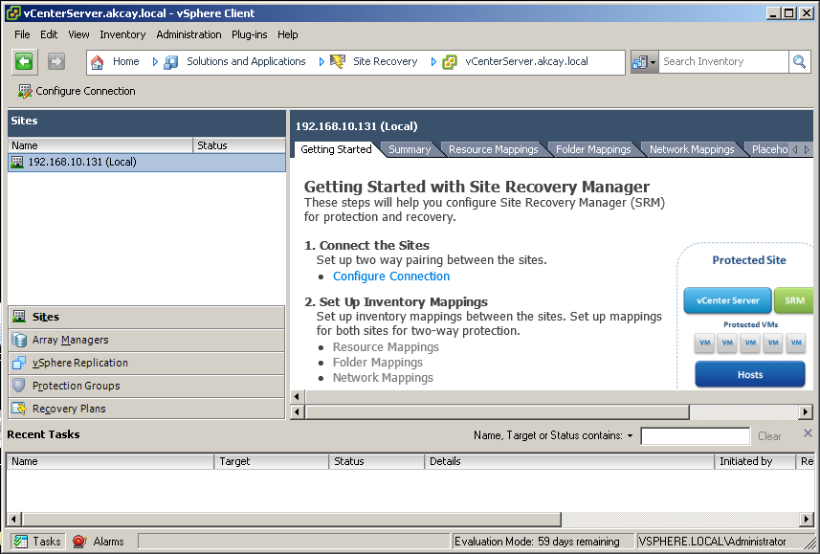Open the Administration menu
Viewport: 820px width, 554px height.
(x=188, y=34)
